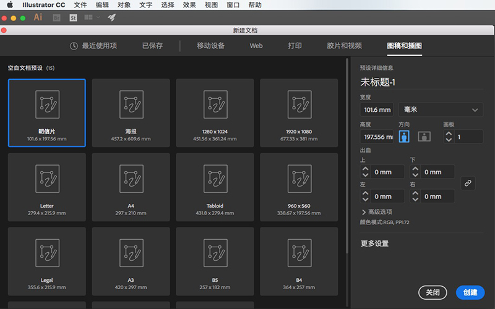Adjust the 画板 count stepper arrows

449,137
